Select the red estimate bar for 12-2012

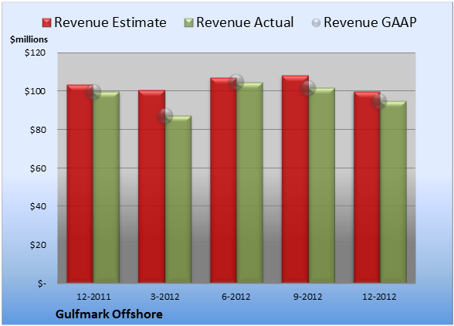367,187
